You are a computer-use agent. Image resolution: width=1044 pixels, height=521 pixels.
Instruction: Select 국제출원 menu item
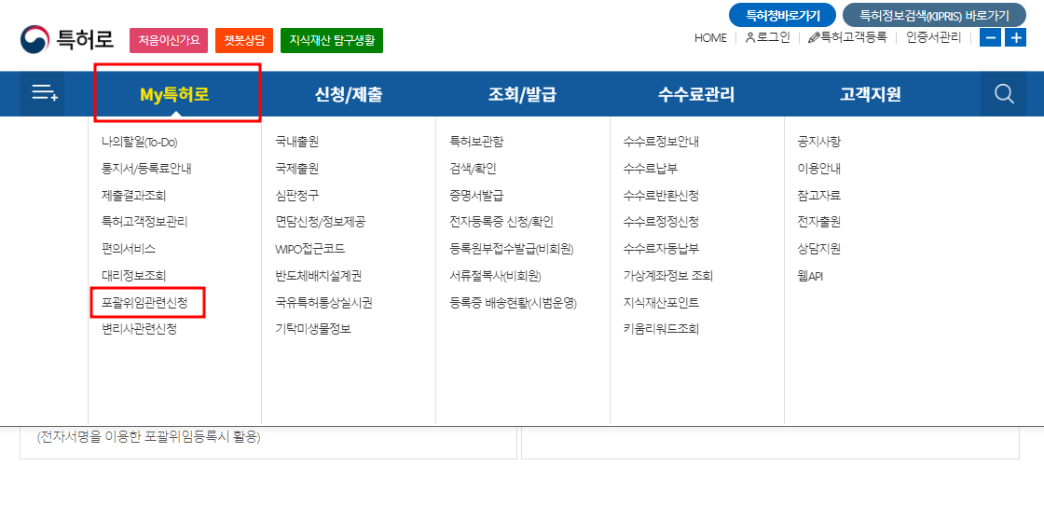click(x=297, y=169)
